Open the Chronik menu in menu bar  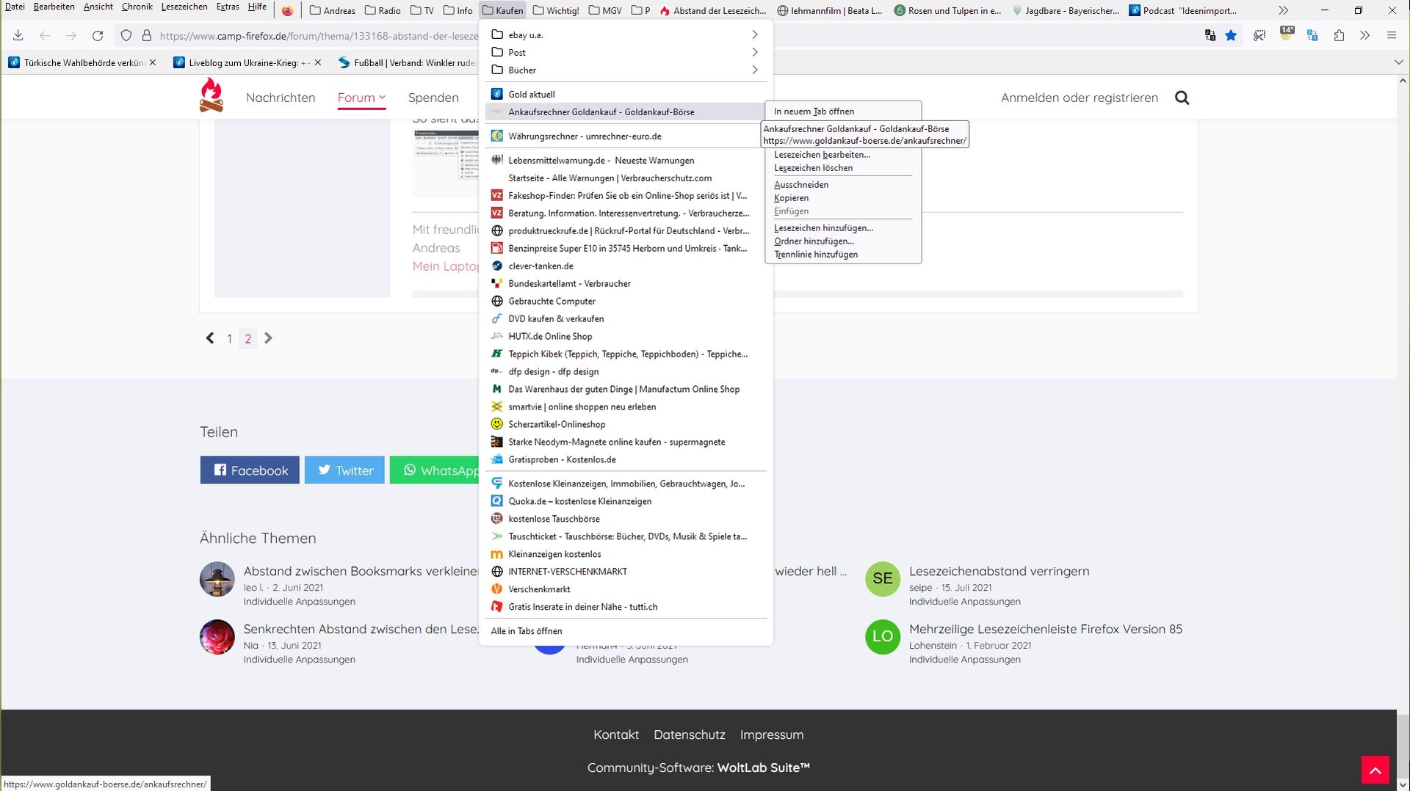pyautogui.click(x=137, y=7)
